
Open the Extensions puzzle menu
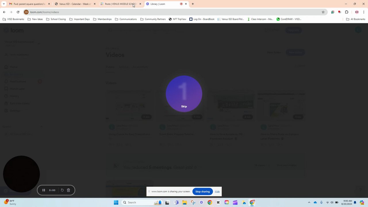346,12
